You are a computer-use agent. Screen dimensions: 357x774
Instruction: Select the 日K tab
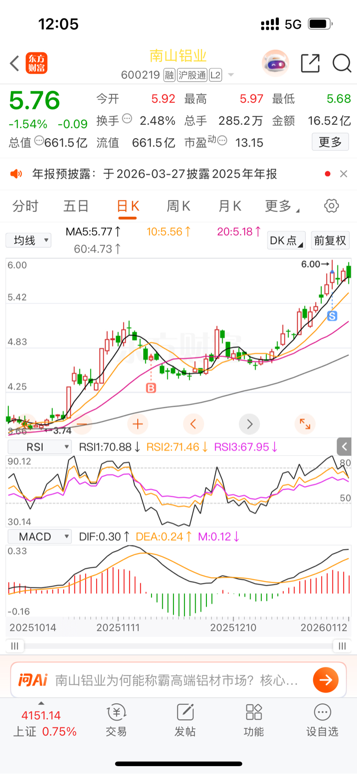click(128, 206)
